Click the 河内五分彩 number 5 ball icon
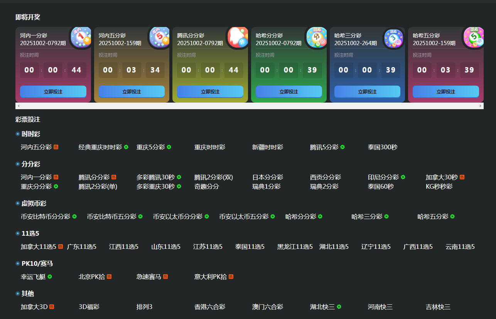The image size is (496, 319). (x=159, y=37)
